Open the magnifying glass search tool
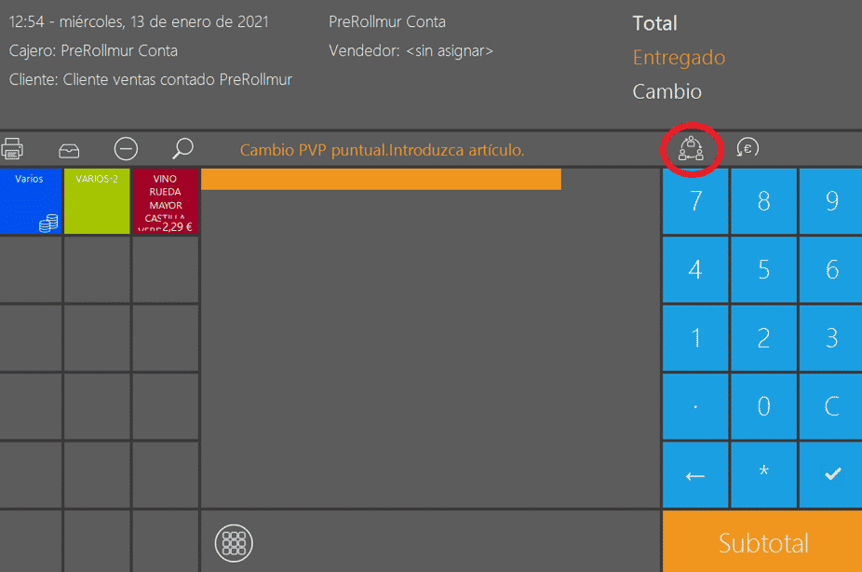Viewport: 862px width, 572px height. coord(182,148)
